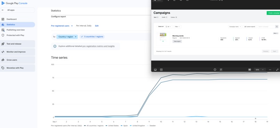This screenshot has width=280, height=128.
Task: Tick the Select all checkbox in Campaigns
Action: 157,27
